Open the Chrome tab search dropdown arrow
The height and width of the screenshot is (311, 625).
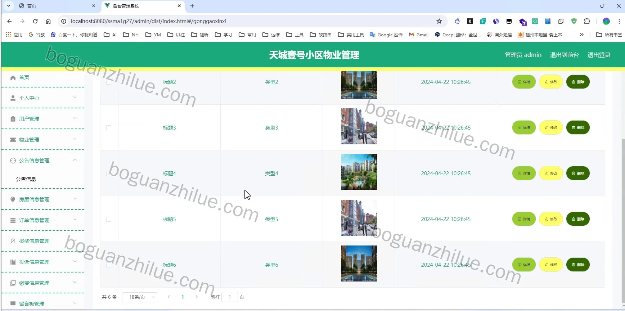tap(9, 6)
